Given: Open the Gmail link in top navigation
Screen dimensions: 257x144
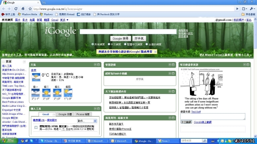Looking at the screenshot, I should tap(55, 20).
